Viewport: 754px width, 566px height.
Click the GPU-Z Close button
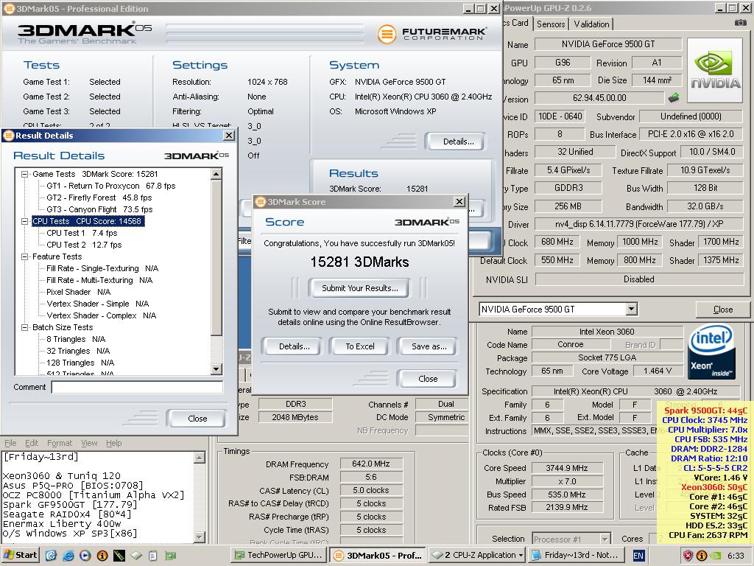(723, 310)
